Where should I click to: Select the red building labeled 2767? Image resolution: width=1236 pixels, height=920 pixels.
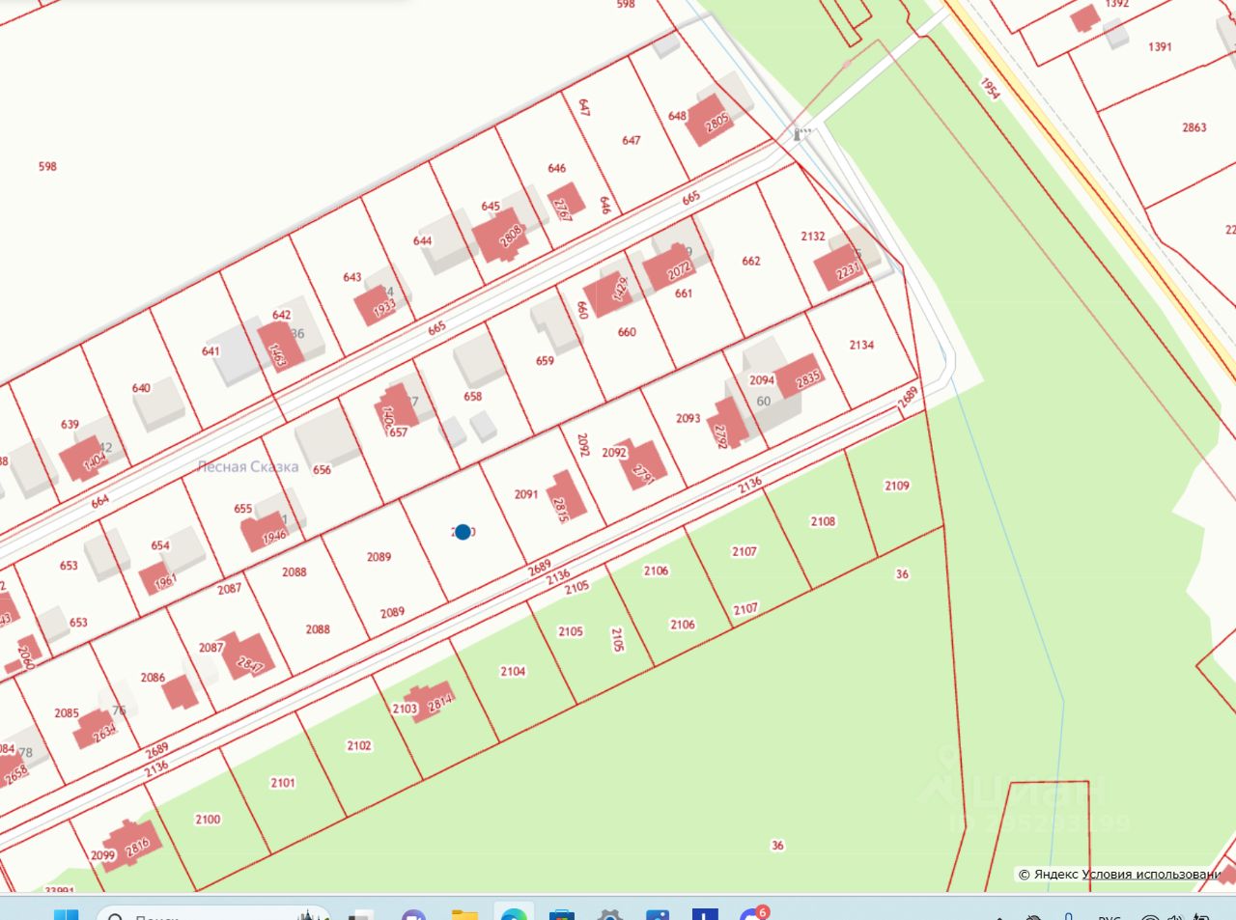565,203
